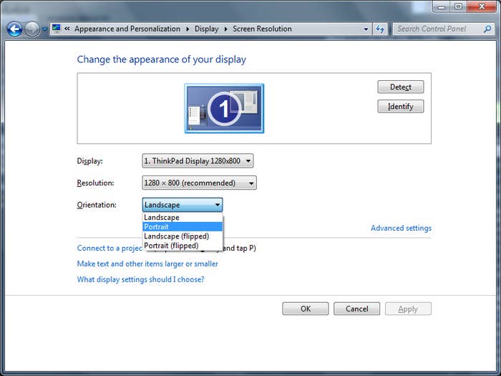Collapse the Orientation combo box
Image resolution: width=501 pixels, height=376 pixels.
pyautogui.click(x=183, y=205)
